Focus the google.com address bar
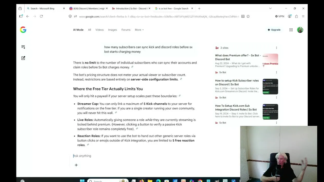 (159, 16)
